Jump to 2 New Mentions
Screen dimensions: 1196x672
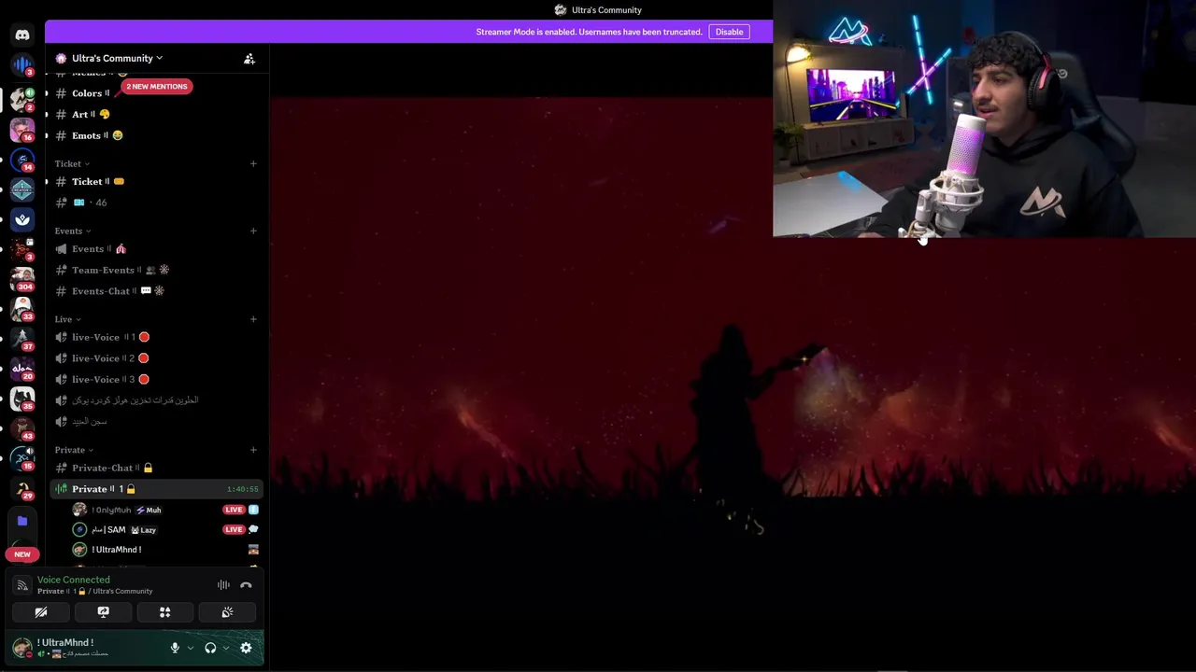coord(157,86)
